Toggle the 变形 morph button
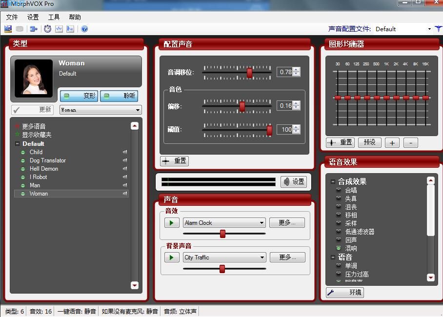This screenshot has width=443, height=317. pyautogui.click(x=79, y=96)
